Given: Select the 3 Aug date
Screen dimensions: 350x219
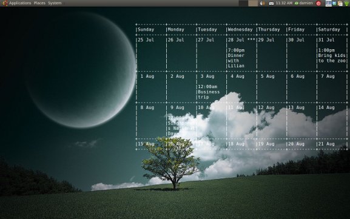Looking at the screenshot, I should (207, 76).
